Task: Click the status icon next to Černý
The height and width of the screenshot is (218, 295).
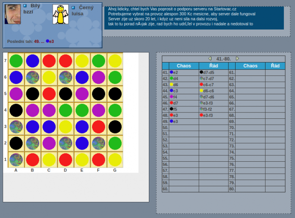Action: (x=73, y=8)
